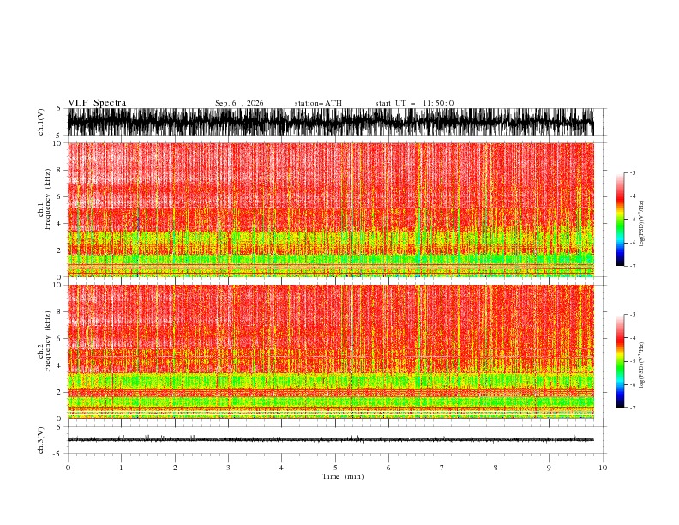The image size is (679, 525).
Task: Click the start UT 11:50:0 label
Action: (x=414, y=103)
